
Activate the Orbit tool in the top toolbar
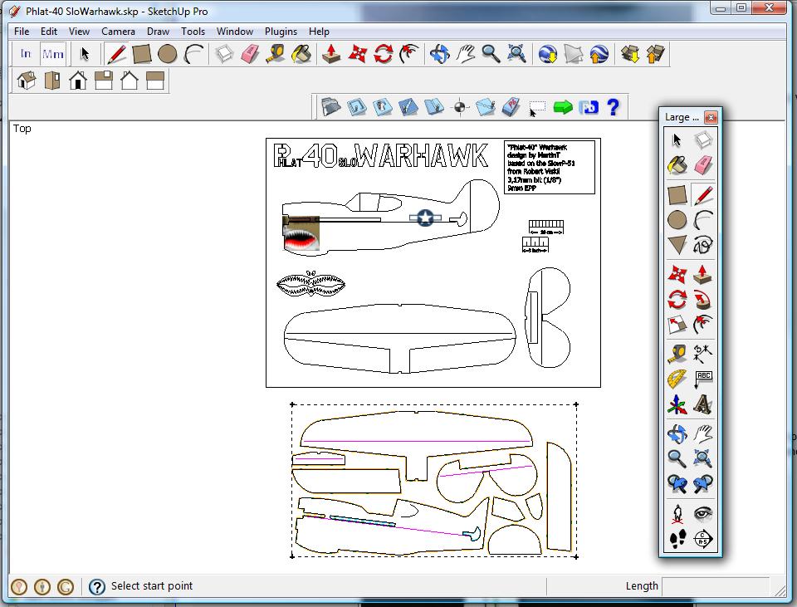(439, 55)
